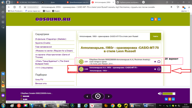This screenshot has height=108, width=192.
Task: Open Alice assistant in side panel
Action: pos(3,95)
